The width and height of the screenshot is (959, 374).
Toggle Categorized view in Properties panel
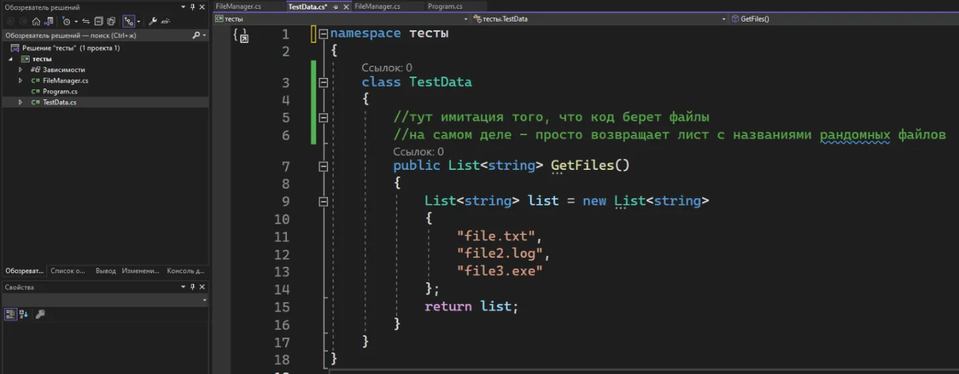coord(10,314)
